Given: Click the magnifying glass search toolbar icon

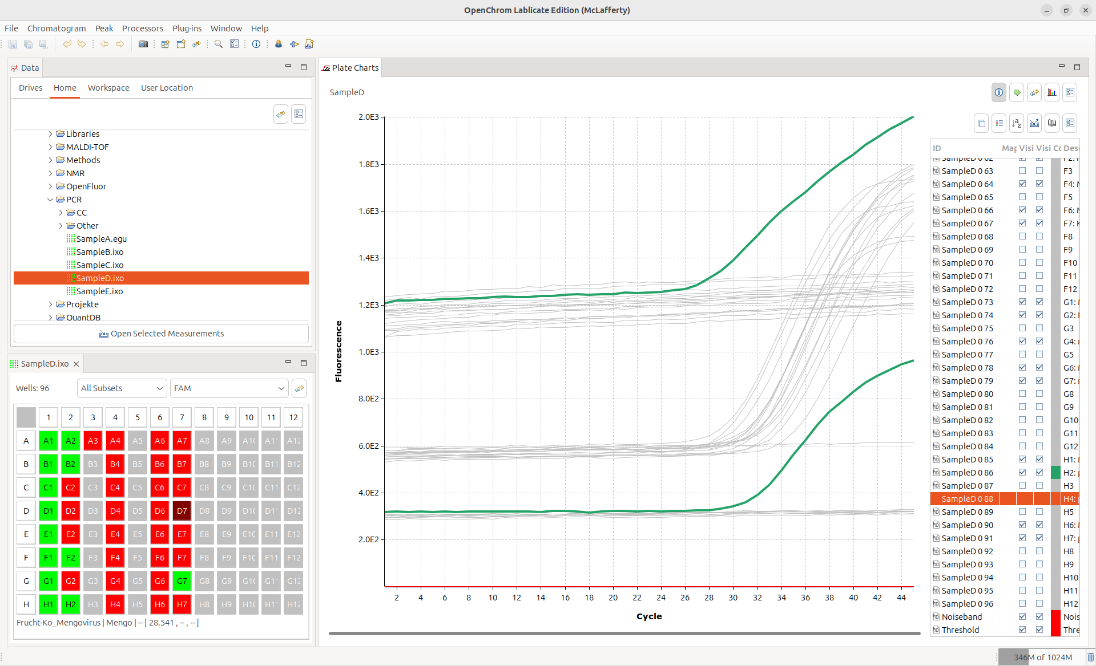Looking at the screenshot, I should 218,44.
